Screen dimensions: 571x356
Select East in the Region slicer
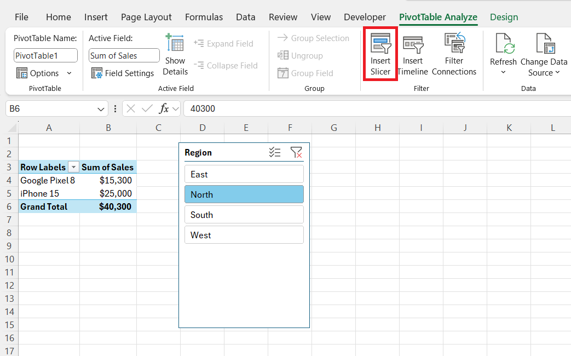[x=244, y=174]
